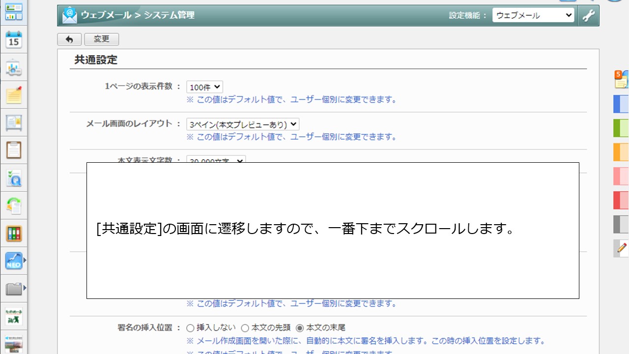Open the clipboard icon in left sidebar

tap(13, 150)
